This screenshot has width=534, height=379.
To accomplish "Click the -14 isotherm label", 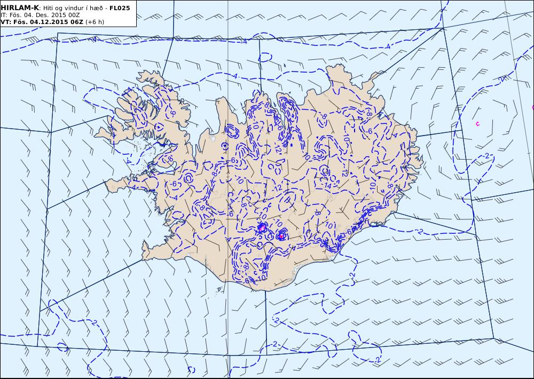I will coord(327,186).
